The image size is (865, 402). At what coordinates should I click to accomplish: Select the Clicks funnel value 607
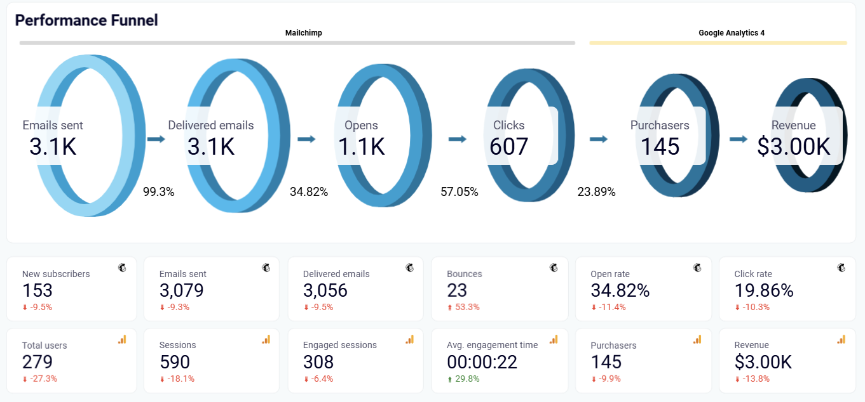pyautogui.click(x=509, y=147)
